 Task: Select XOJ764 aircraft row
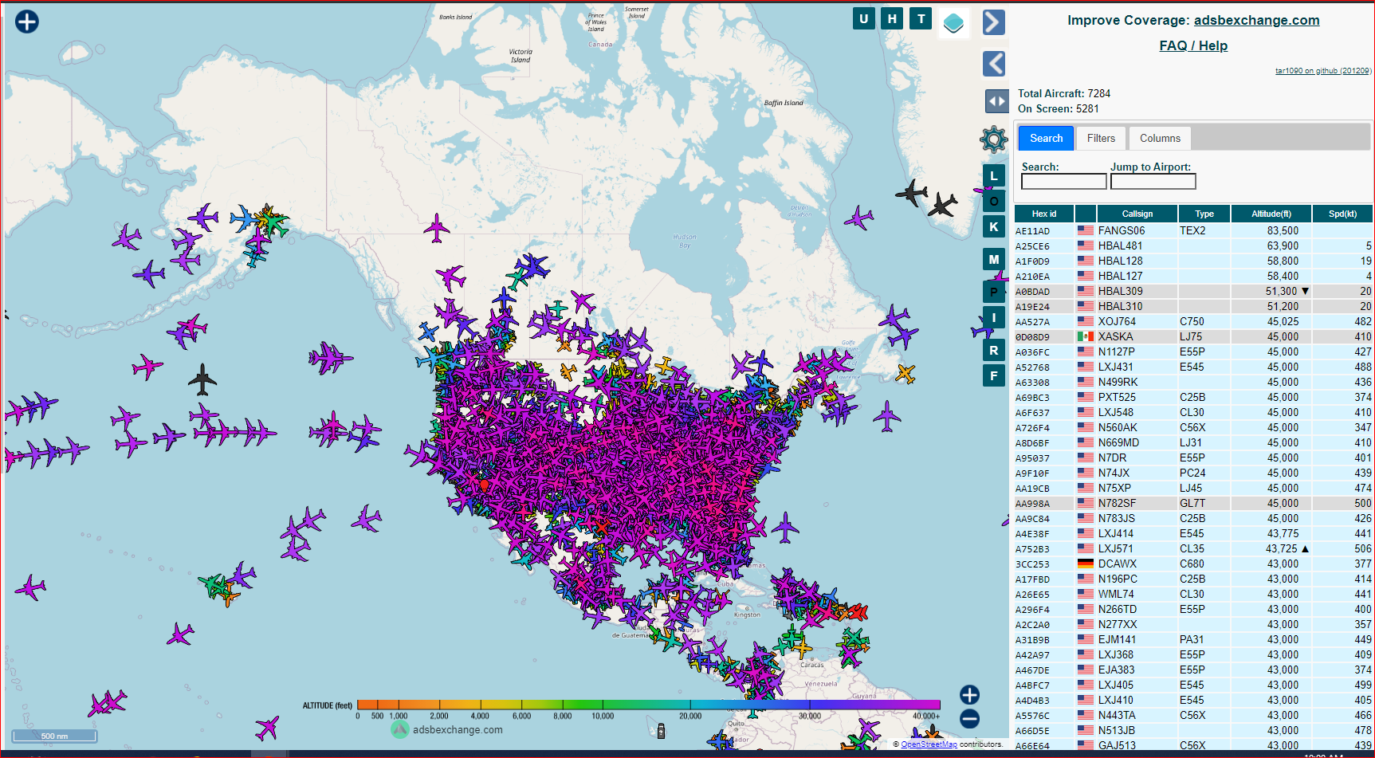coord(1193,322)
